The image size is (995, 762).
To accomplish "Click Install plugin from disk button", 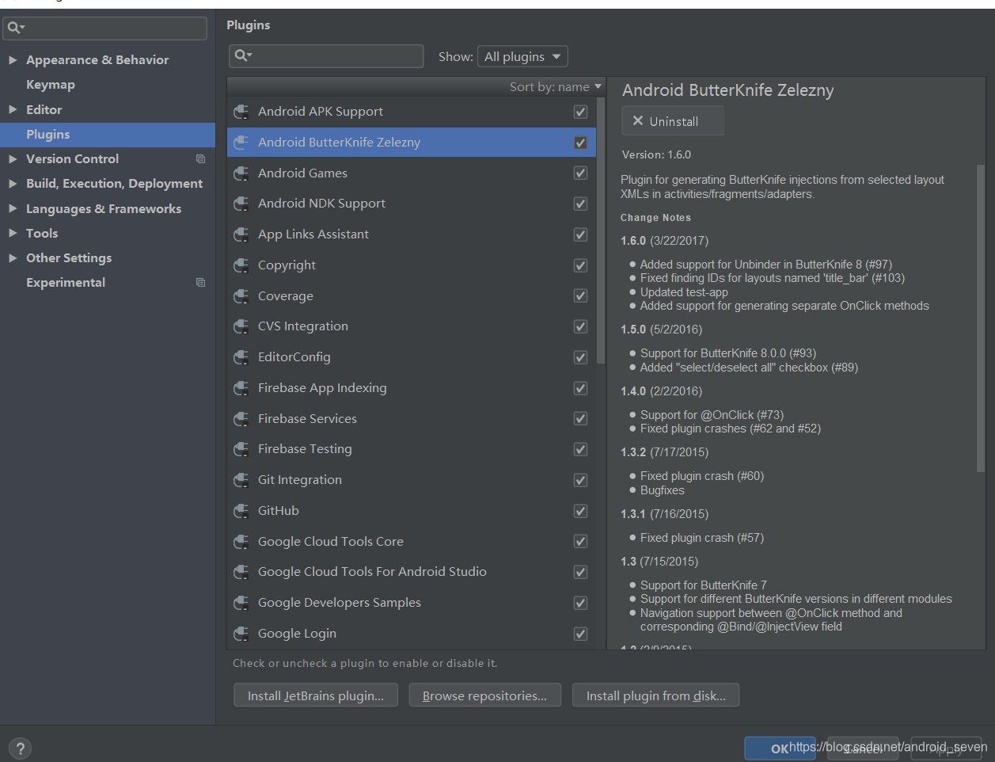I will pos(655,695).
